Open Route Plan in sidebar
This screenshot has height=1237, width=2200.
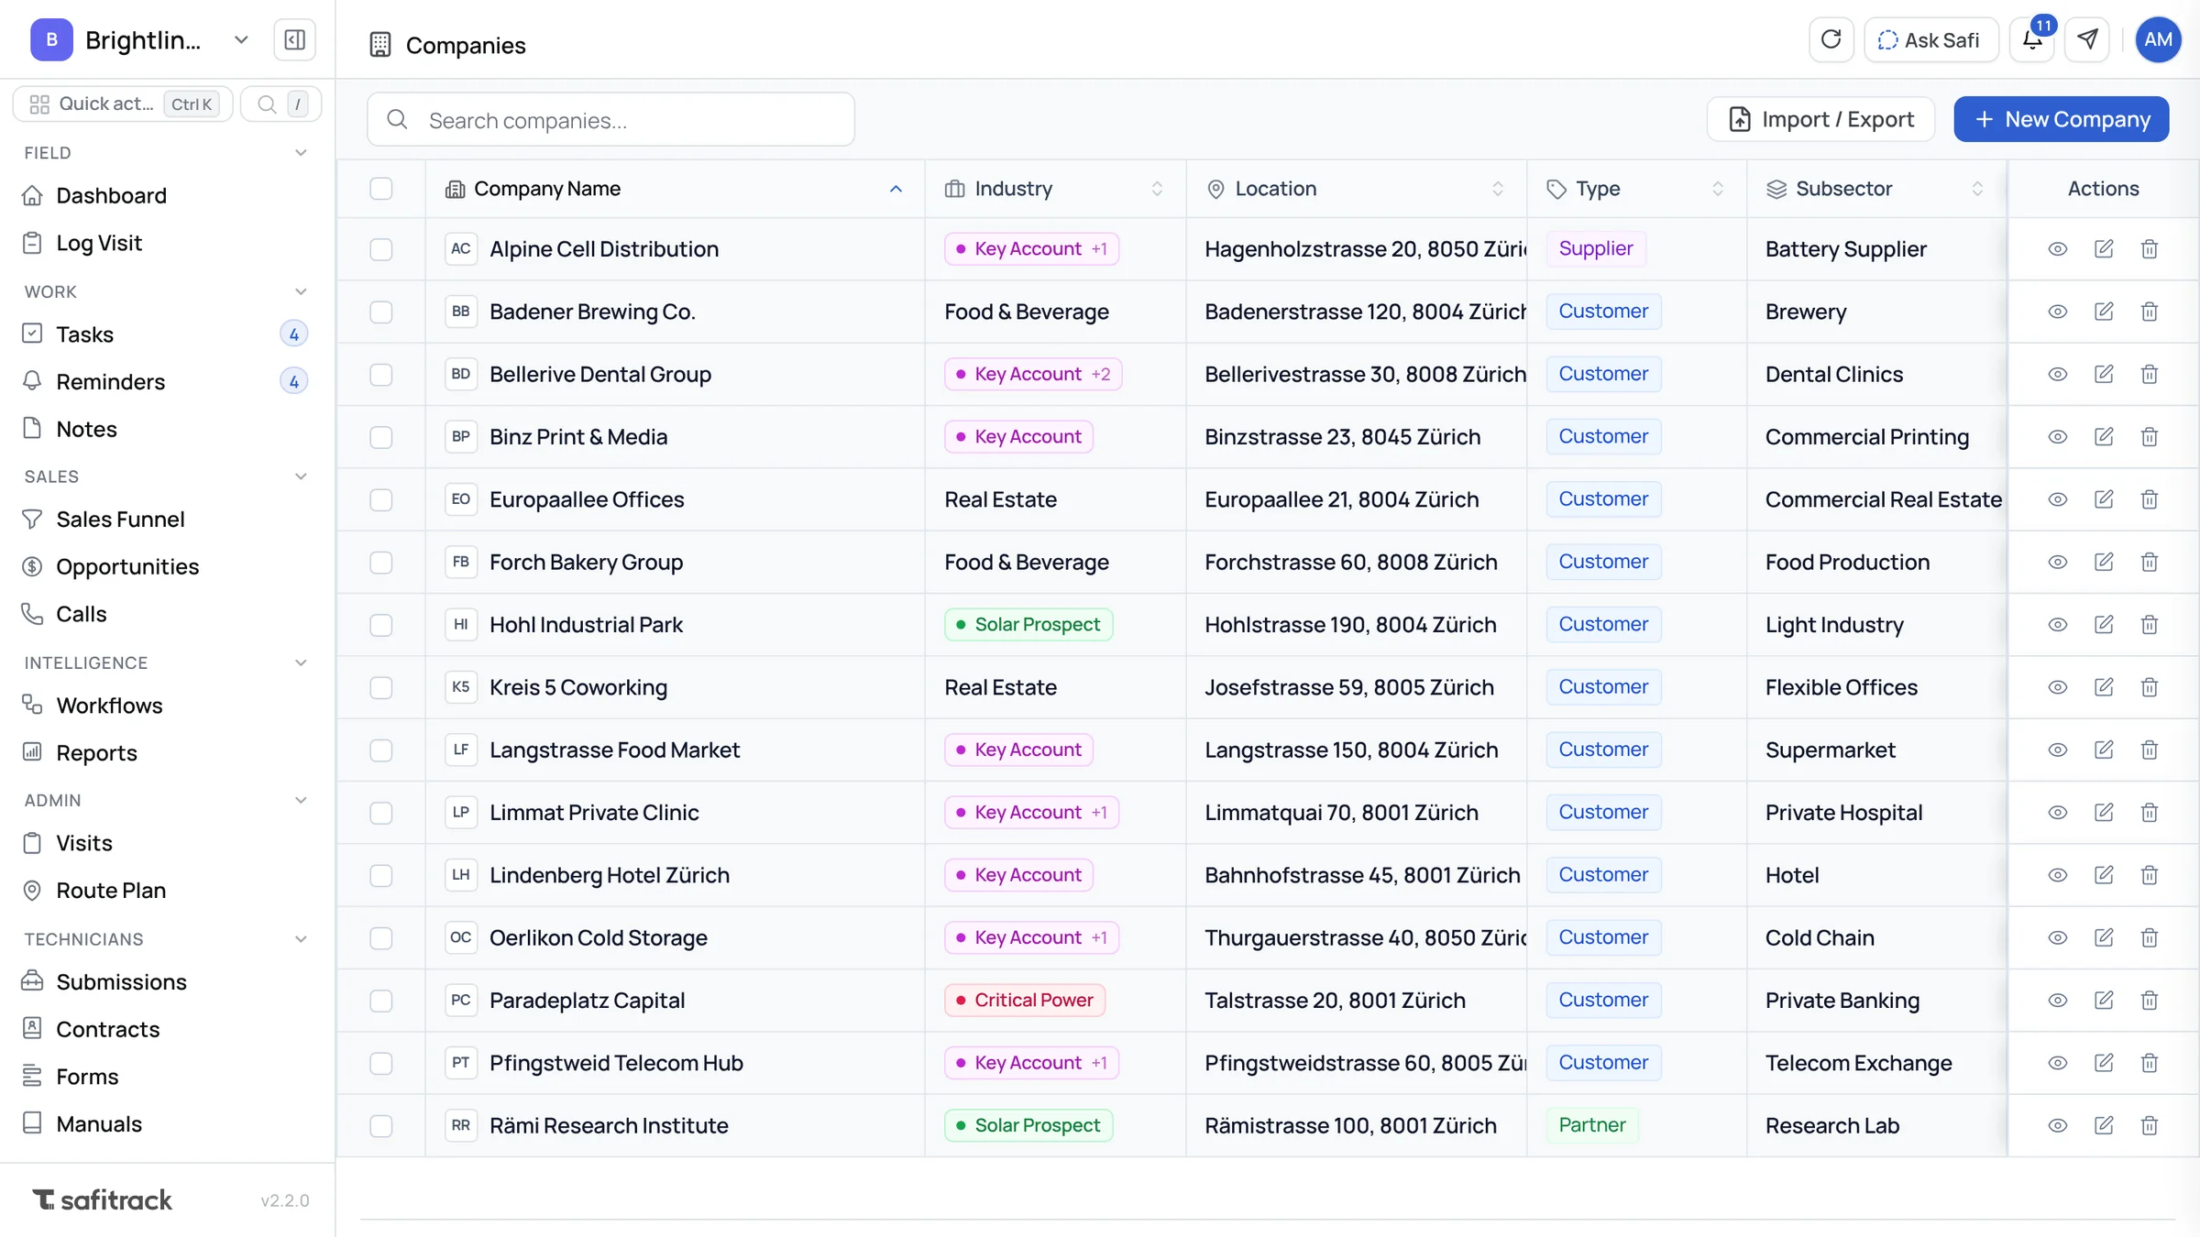[111, 891]
